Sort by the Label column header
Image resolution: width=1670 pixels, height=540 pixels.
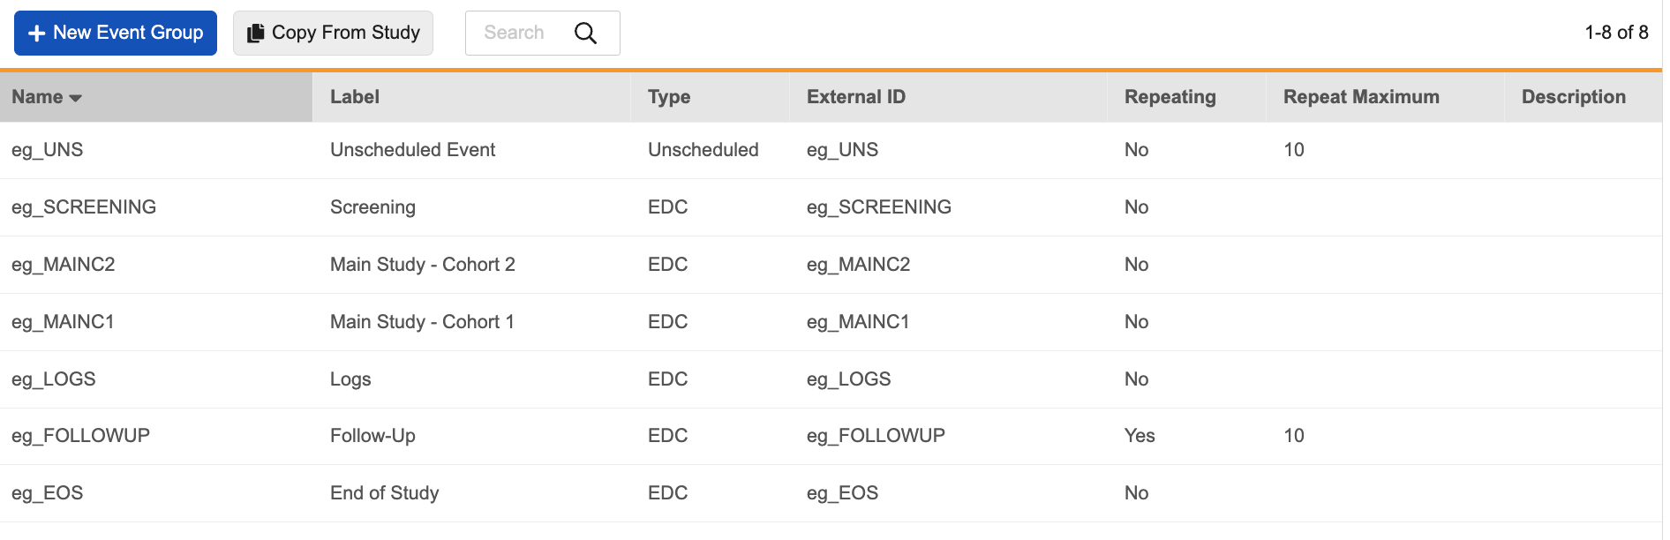tap(355, 97)
